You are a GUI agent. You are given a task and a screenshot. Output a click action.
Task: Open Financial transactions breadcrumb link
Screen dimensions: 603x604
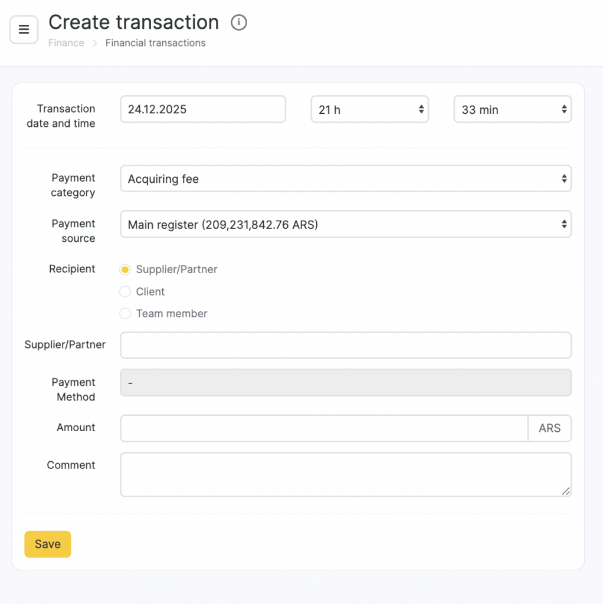click(155, 43)
